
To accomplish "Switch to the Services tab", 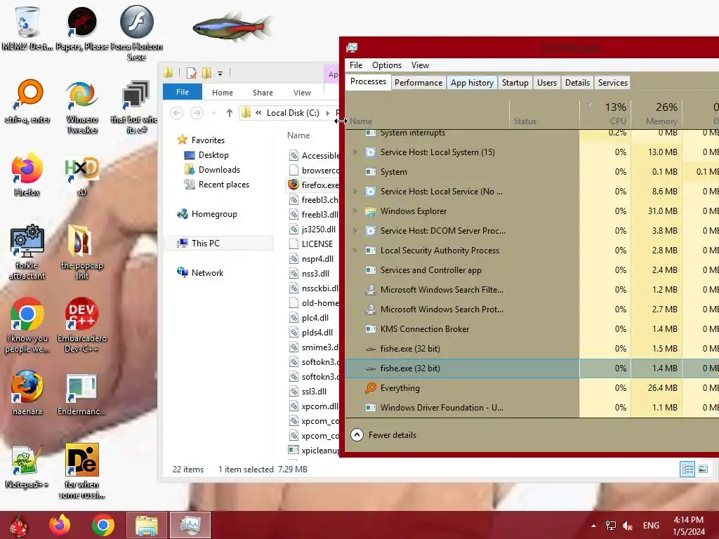I will tap(612, 83).
